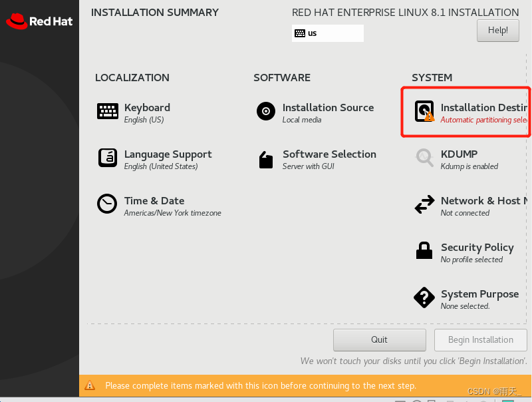Open Installation Source label
The image size is (532, 402).
tap(328, 108)
